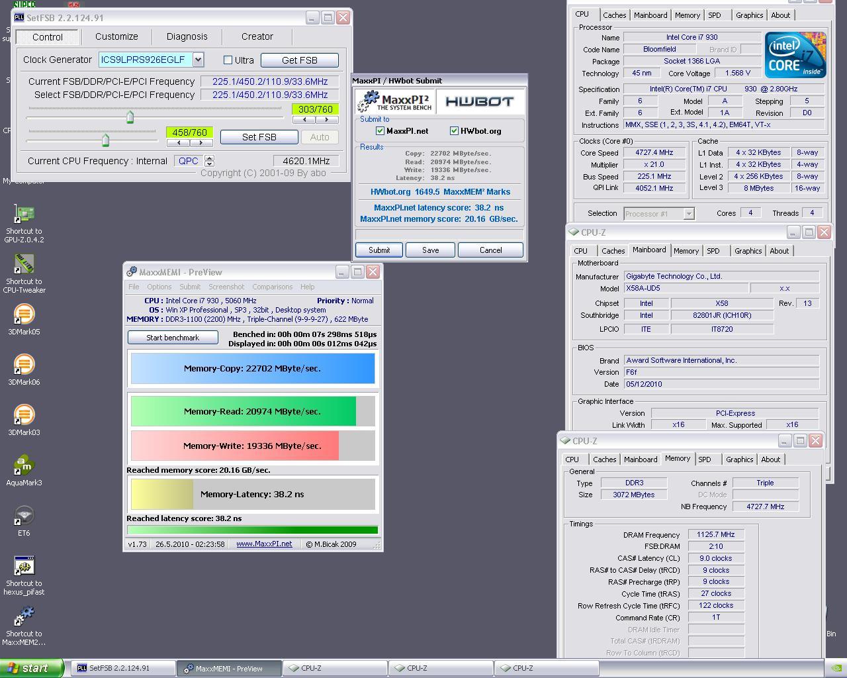This screenshot has height=678, width=847.
Task: Open Screenshot menu in MaxxMEM
Action: coord(226,287)
